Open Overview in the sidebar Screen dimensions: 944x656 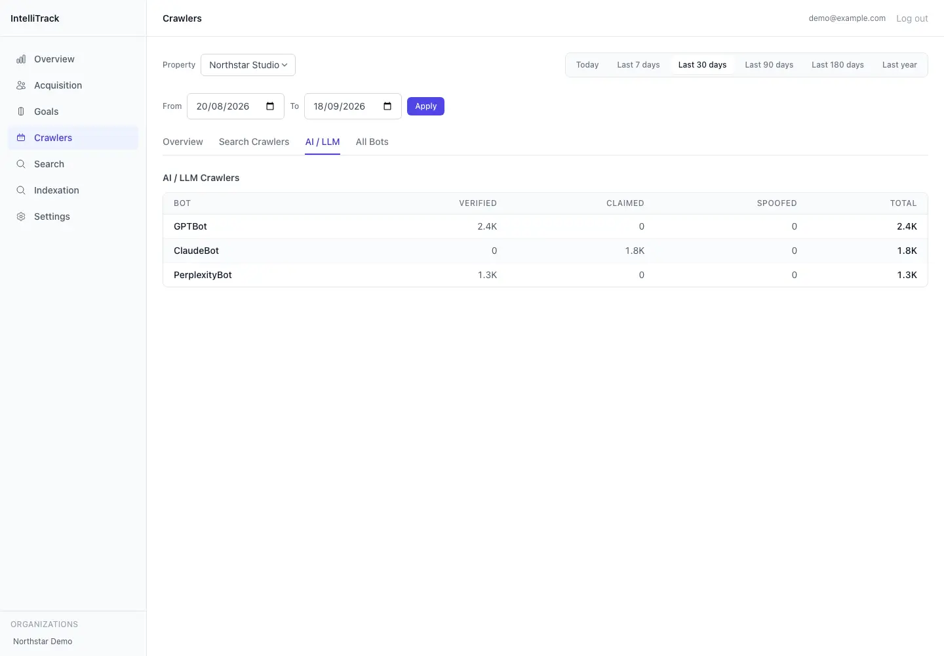pos(73,59)
